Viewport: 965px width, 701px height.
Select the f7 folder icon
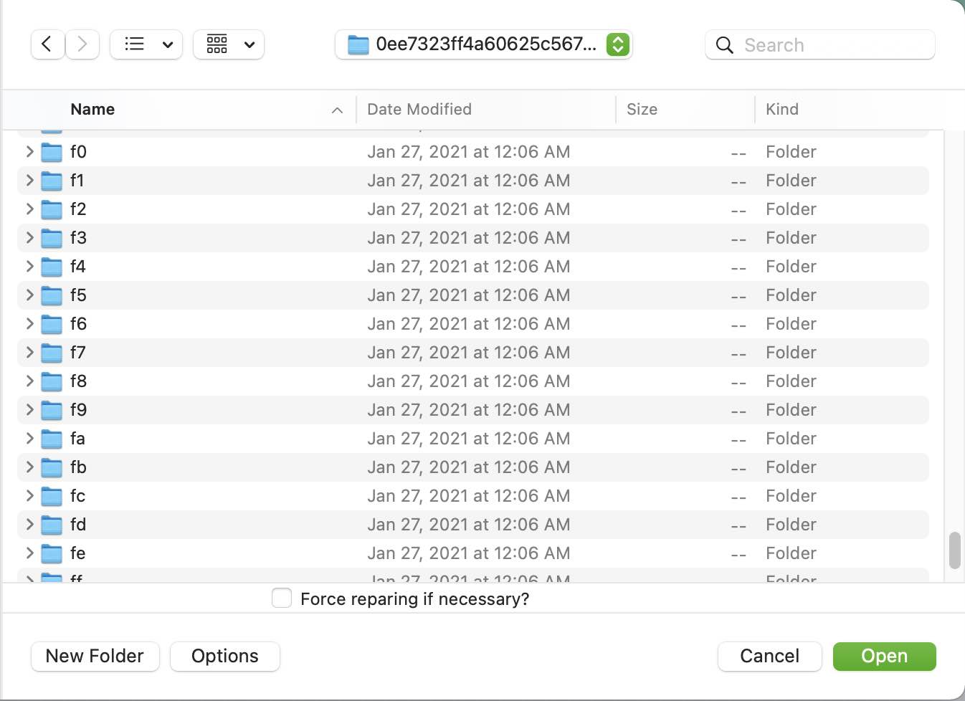[x=52, y=353]
